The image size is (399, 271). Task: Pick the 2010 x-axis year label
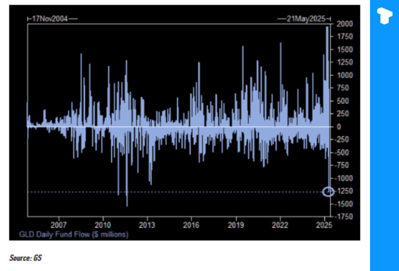(x=103, y=225)
